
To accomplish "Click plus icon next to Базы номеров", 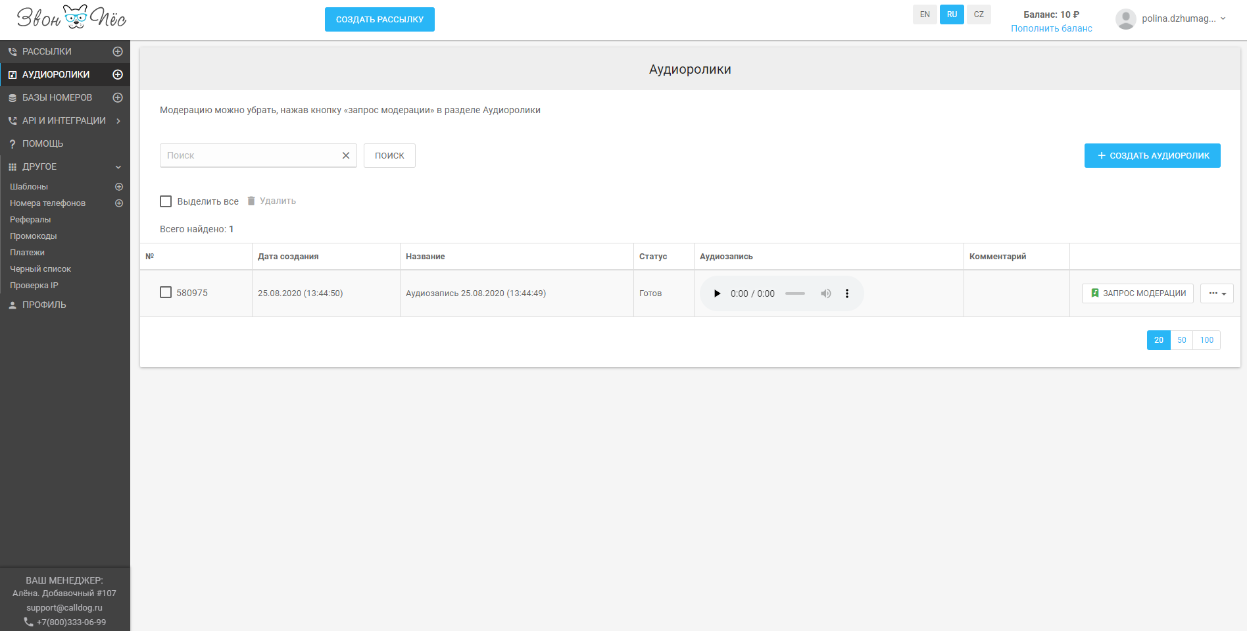I will coord(118,97).
